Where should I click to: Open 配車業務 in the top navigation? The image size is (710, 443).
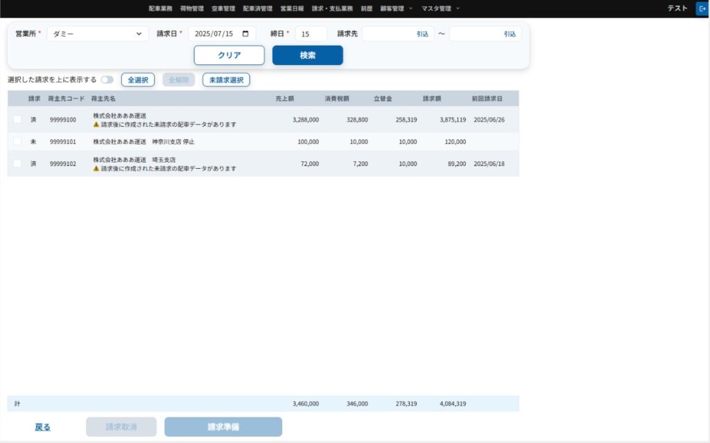pos(160,8)
